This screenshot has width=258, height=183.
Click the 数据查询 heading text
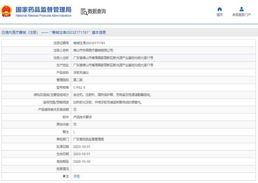(96, 11)
